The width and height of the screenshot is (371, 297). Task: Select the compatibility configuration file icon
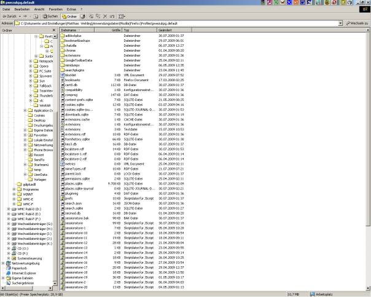[63, 90]
